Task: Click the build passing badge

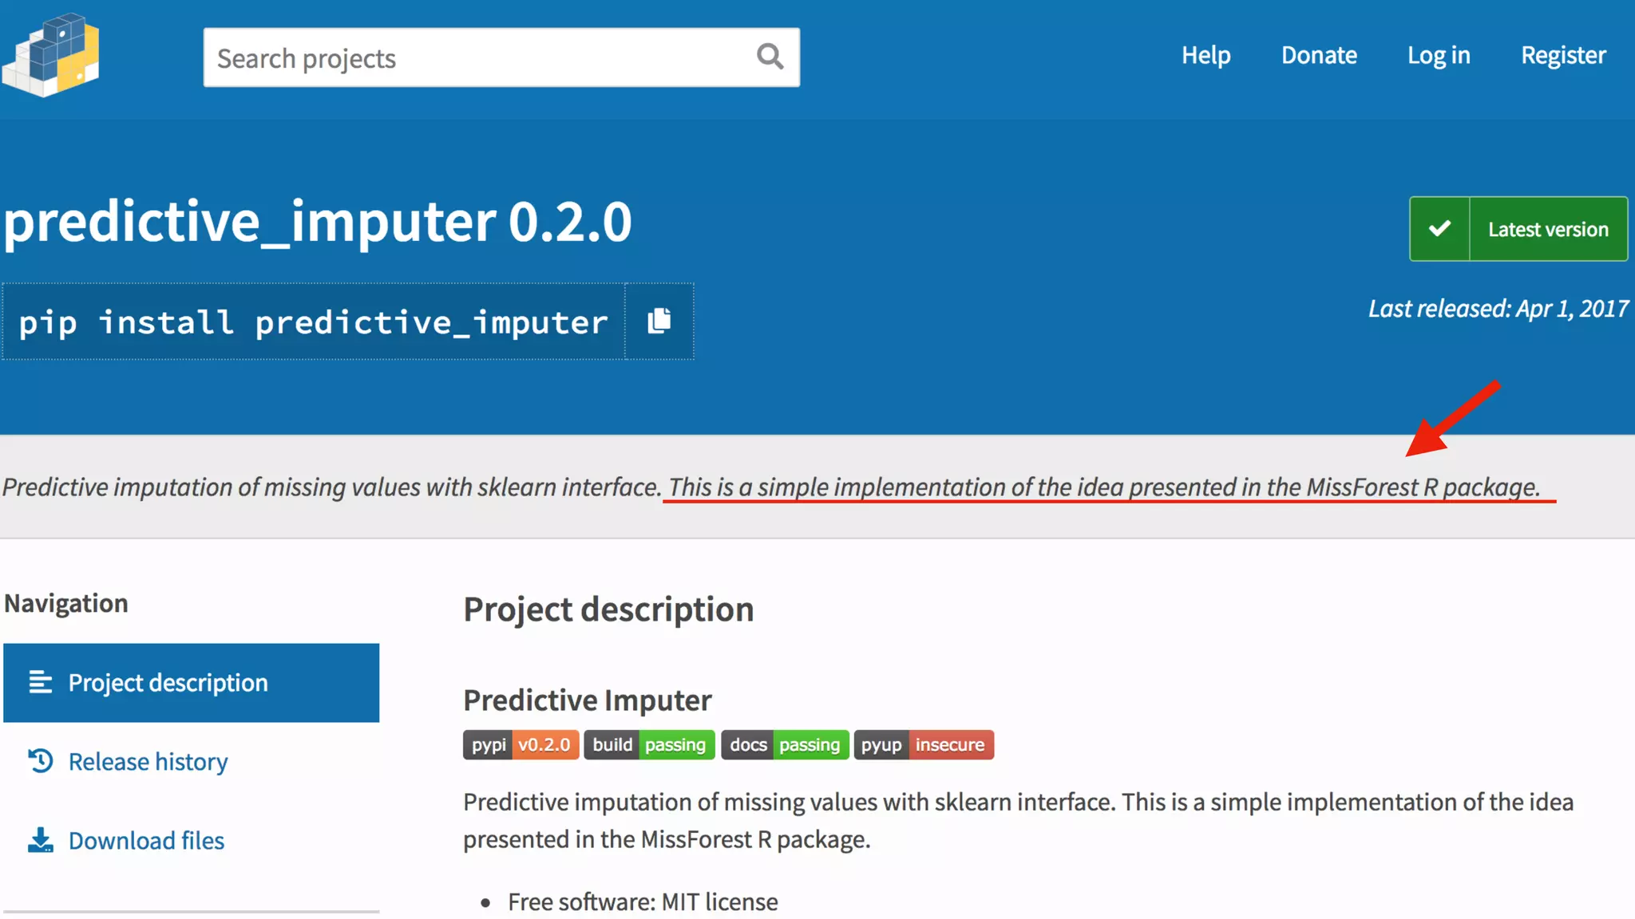Action: pyautogui.click(x=649, y=744)
